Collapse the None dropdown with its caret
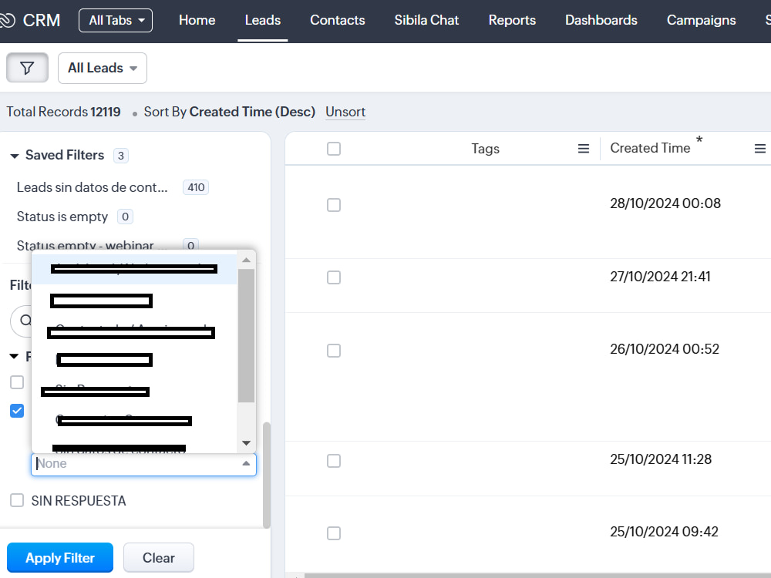 (247, 463)
